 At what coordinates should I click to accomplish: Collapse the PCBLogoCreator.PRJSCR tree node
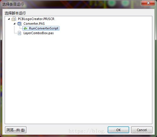[9, 19]
